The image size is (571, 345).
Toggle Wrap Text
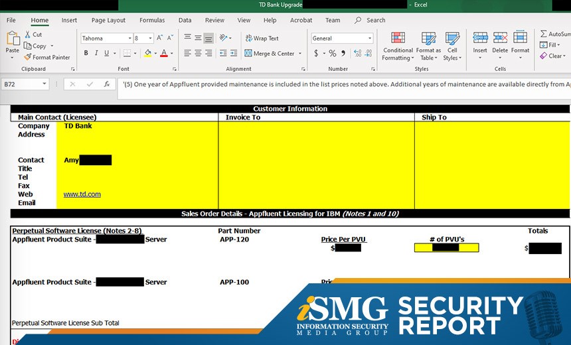coord(262,38)
